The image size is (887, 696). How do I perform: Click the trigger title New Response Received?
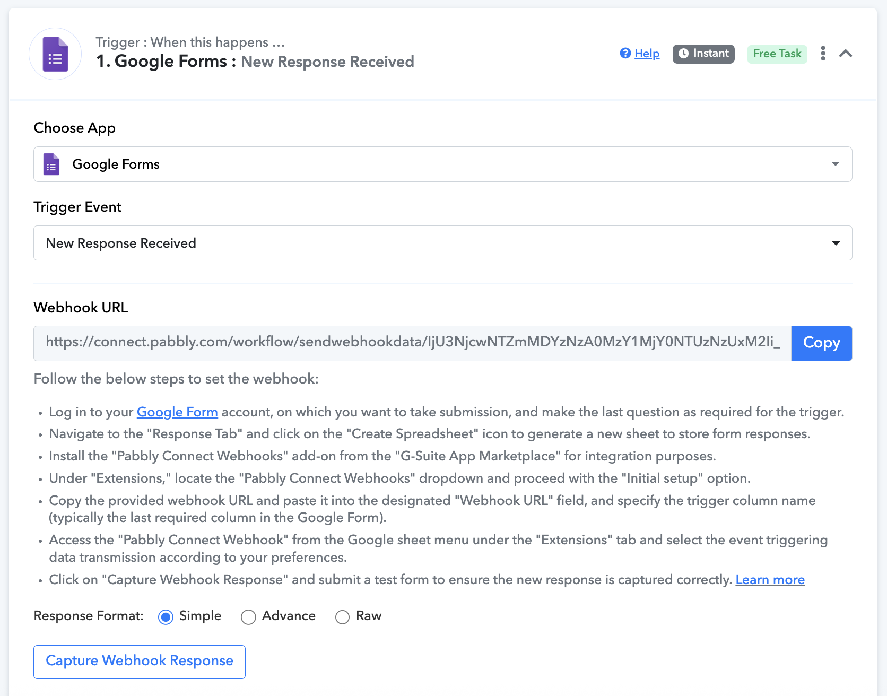pos(327,62)
